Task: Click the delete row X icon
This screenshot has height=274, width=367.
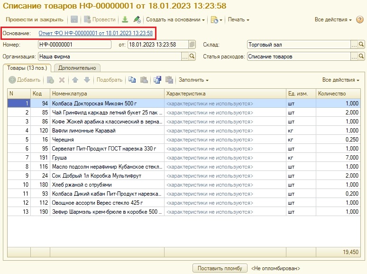Action: tap(62, 80)
